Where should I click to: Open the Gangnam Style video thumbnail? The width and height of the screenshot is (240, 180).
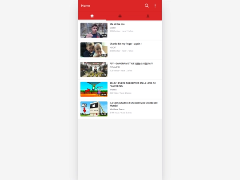(94, 69)
